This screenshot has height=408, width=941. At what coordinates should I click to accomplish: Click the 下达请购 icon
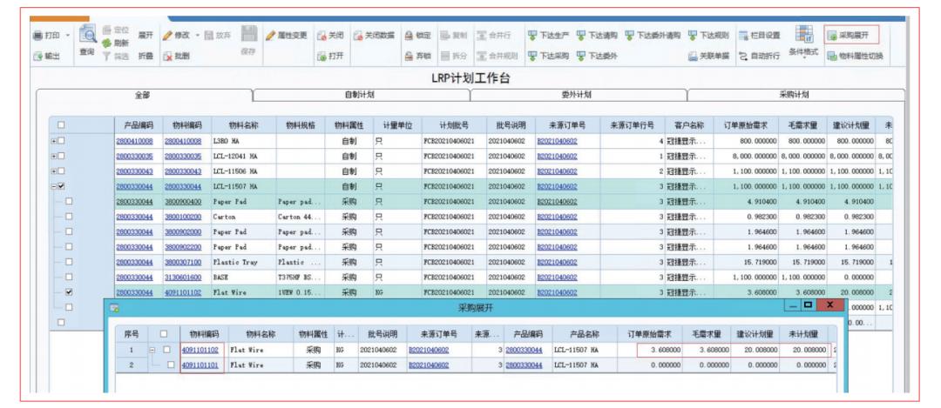click(x=581, y=36)
